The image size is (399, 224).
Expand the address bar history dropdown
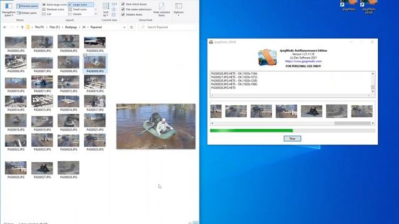(124, 27)
